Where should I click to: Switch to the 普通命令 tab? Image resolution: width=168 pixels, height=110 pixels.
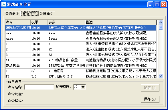click(12, 14)
